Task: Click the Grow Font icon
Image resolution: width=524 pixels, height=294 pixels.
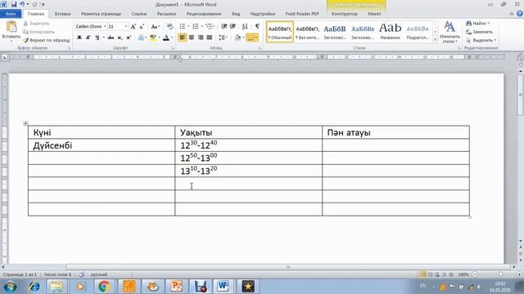Action: 133,27
